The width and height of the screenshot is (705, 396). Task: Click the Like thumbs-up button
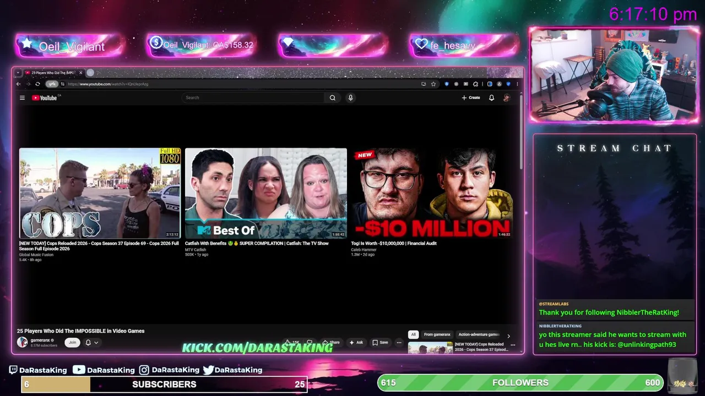point(291,343)
